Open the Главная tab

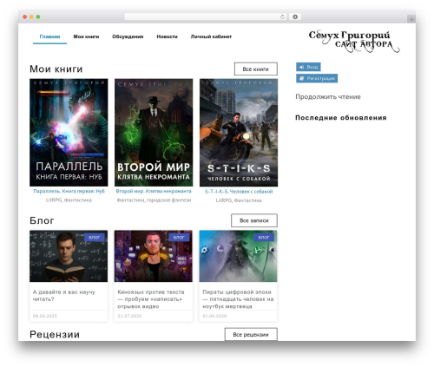click(49, 36)
